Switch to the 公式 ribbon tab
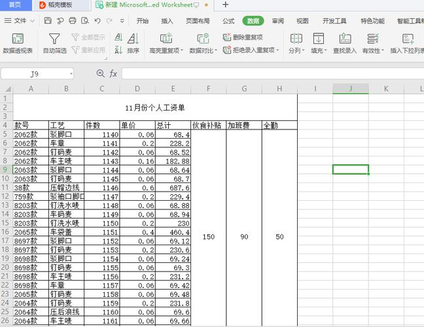The image size is (424, 327). [228, 21]
